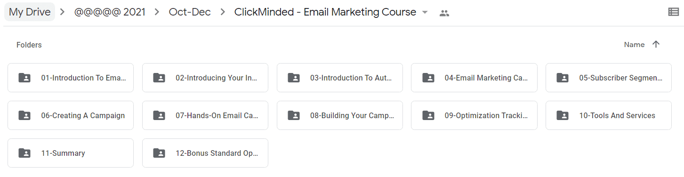
Task: Navigate to the @@@@@ 2021 folder breadcrumb
Action: click(110, 12)
